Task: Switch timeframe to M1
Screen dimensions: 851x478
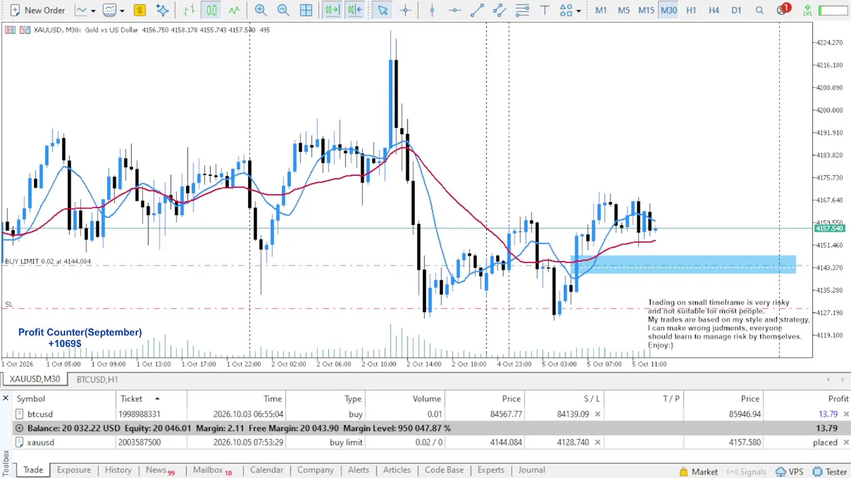Action: click(601, 10)
